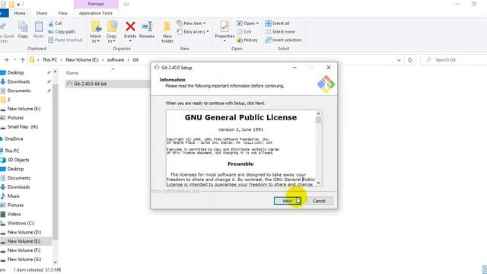Image resolution: width=487 pixels, height=274 pixels.
Task: Open Windows (C:) drive in sidebar
Action: (x=21, y=223)
